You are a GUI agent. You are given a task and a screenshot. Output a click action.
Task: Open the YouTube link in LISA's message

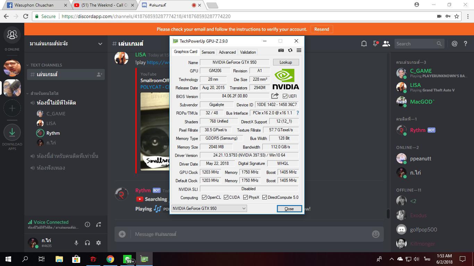158,62
